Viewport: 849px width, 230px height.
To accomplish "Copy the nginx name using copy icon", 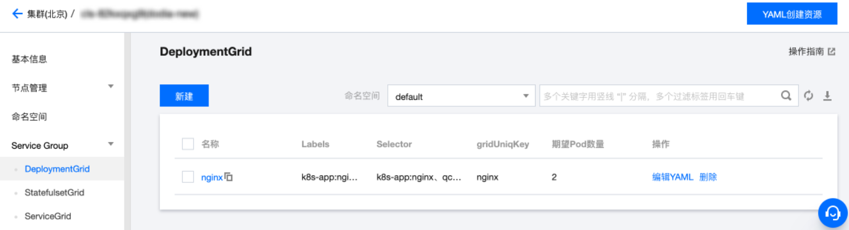I will (228, 177).
